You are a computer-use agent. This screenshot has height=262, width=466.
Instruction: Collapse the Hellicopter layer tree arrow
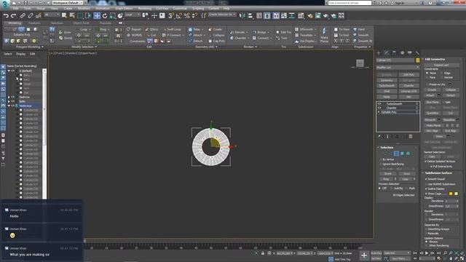9,106
